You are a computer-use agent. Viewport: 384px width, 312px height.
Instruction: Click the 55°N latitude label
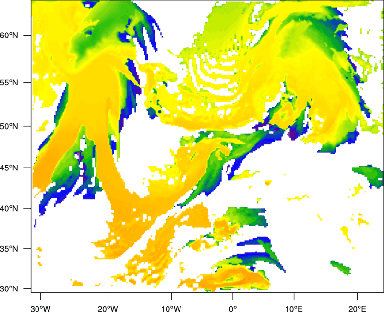(9, 83)
